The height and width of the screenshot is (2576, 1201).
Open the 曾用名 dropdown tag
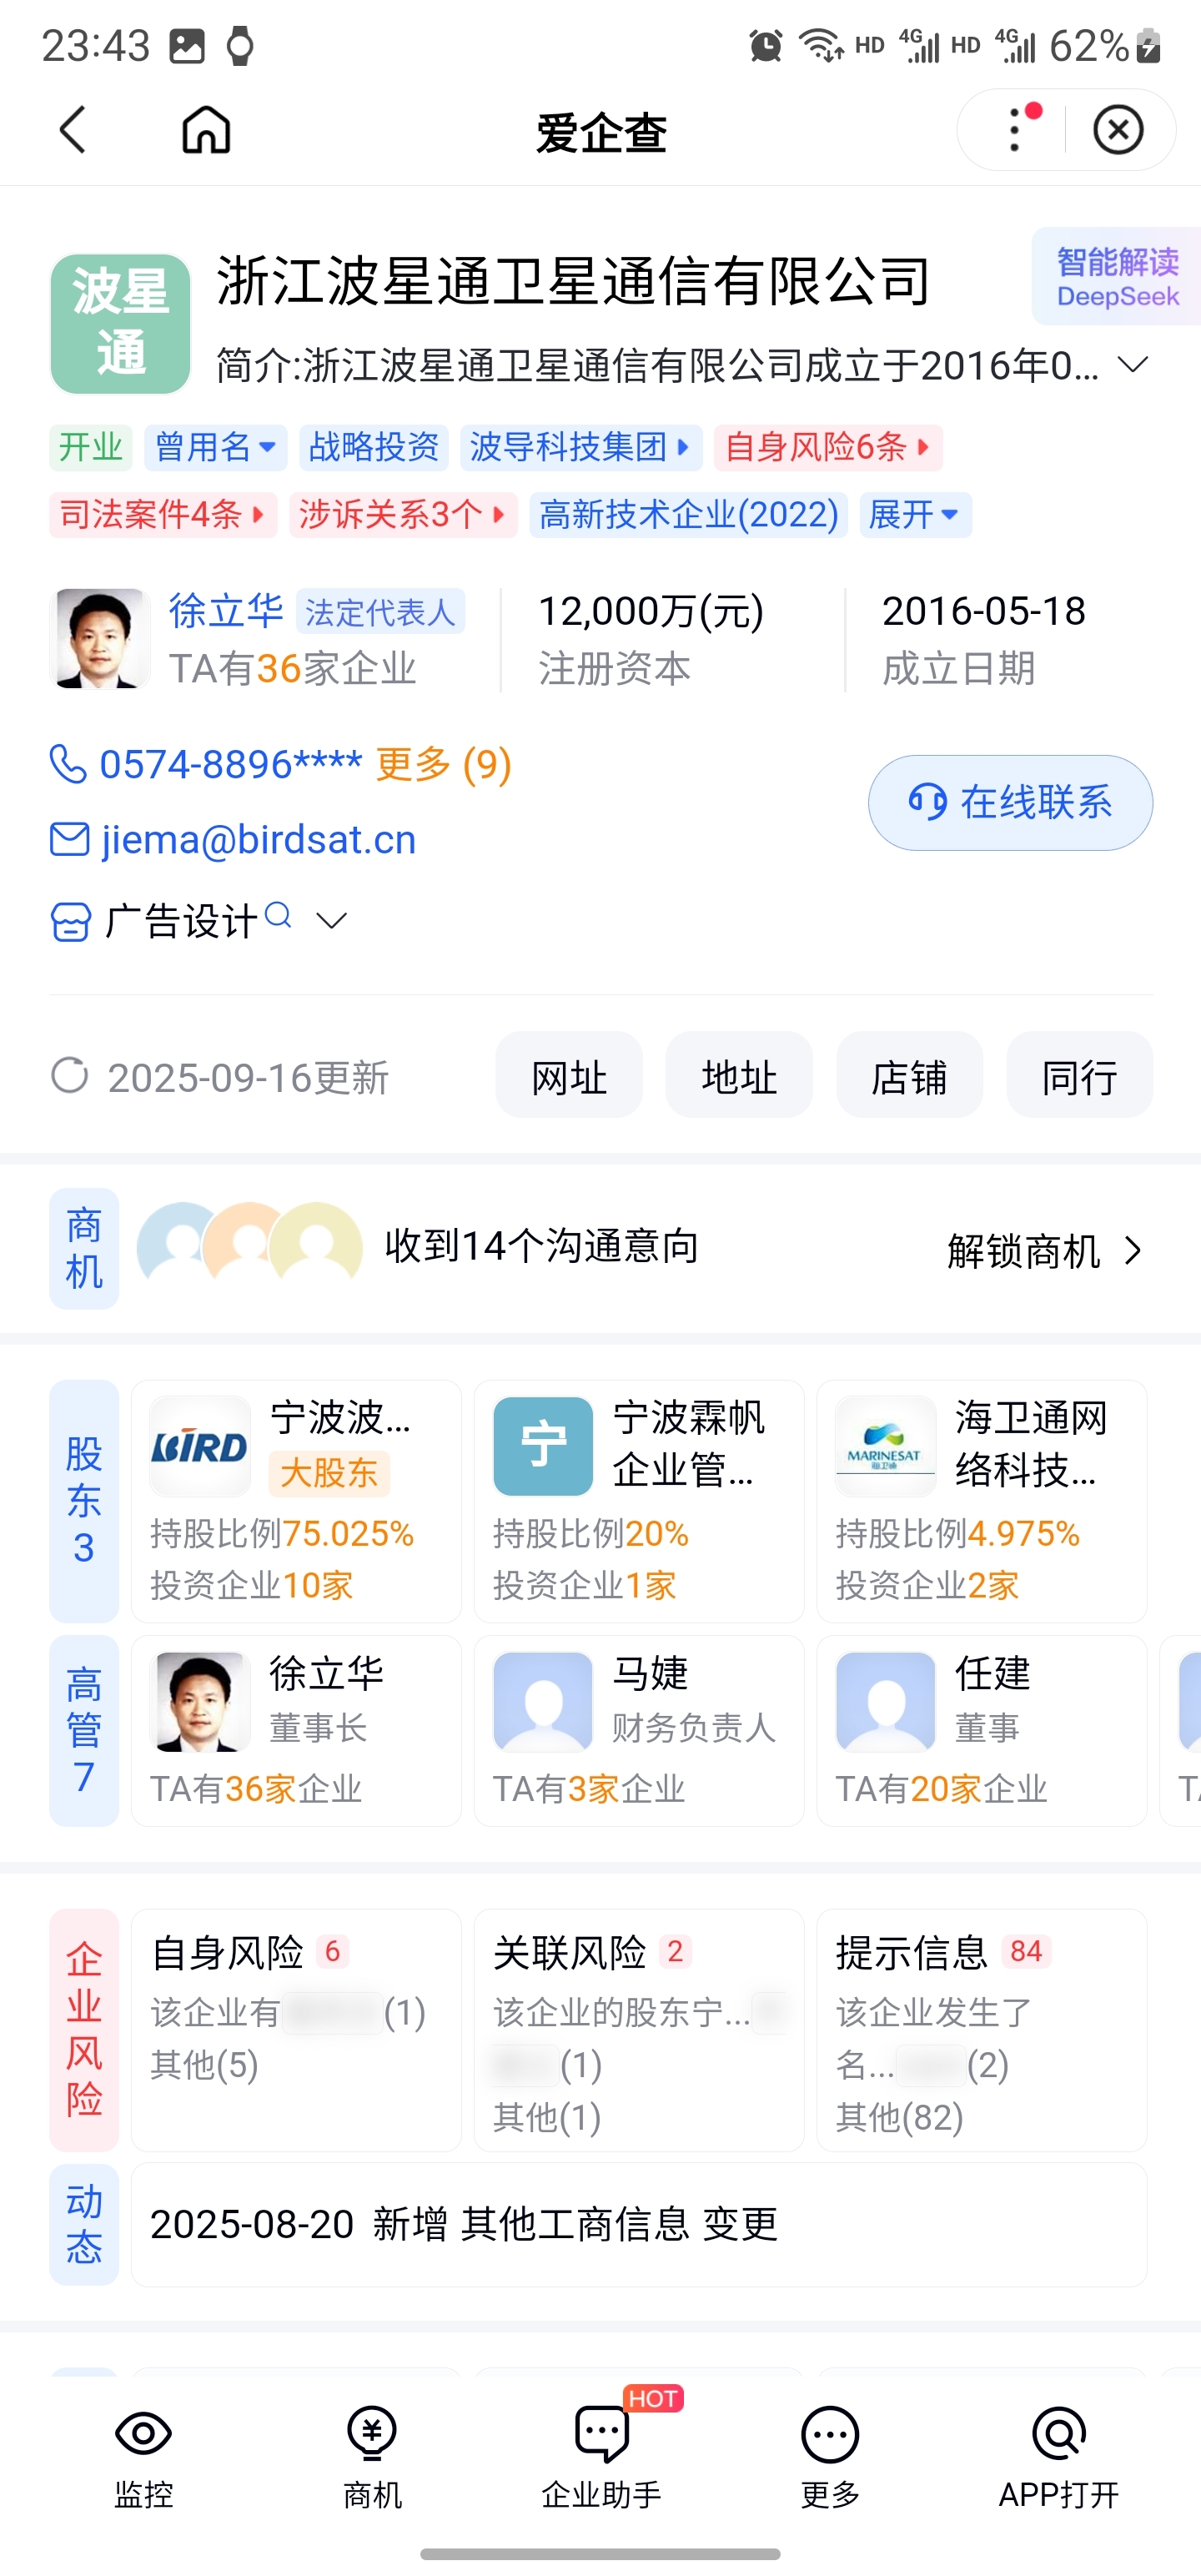216,447
